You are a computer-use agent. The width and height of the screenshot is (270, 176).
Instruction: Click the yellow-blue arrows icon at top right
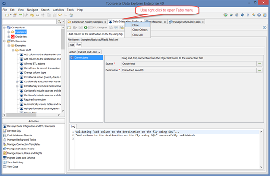(253, 15)
